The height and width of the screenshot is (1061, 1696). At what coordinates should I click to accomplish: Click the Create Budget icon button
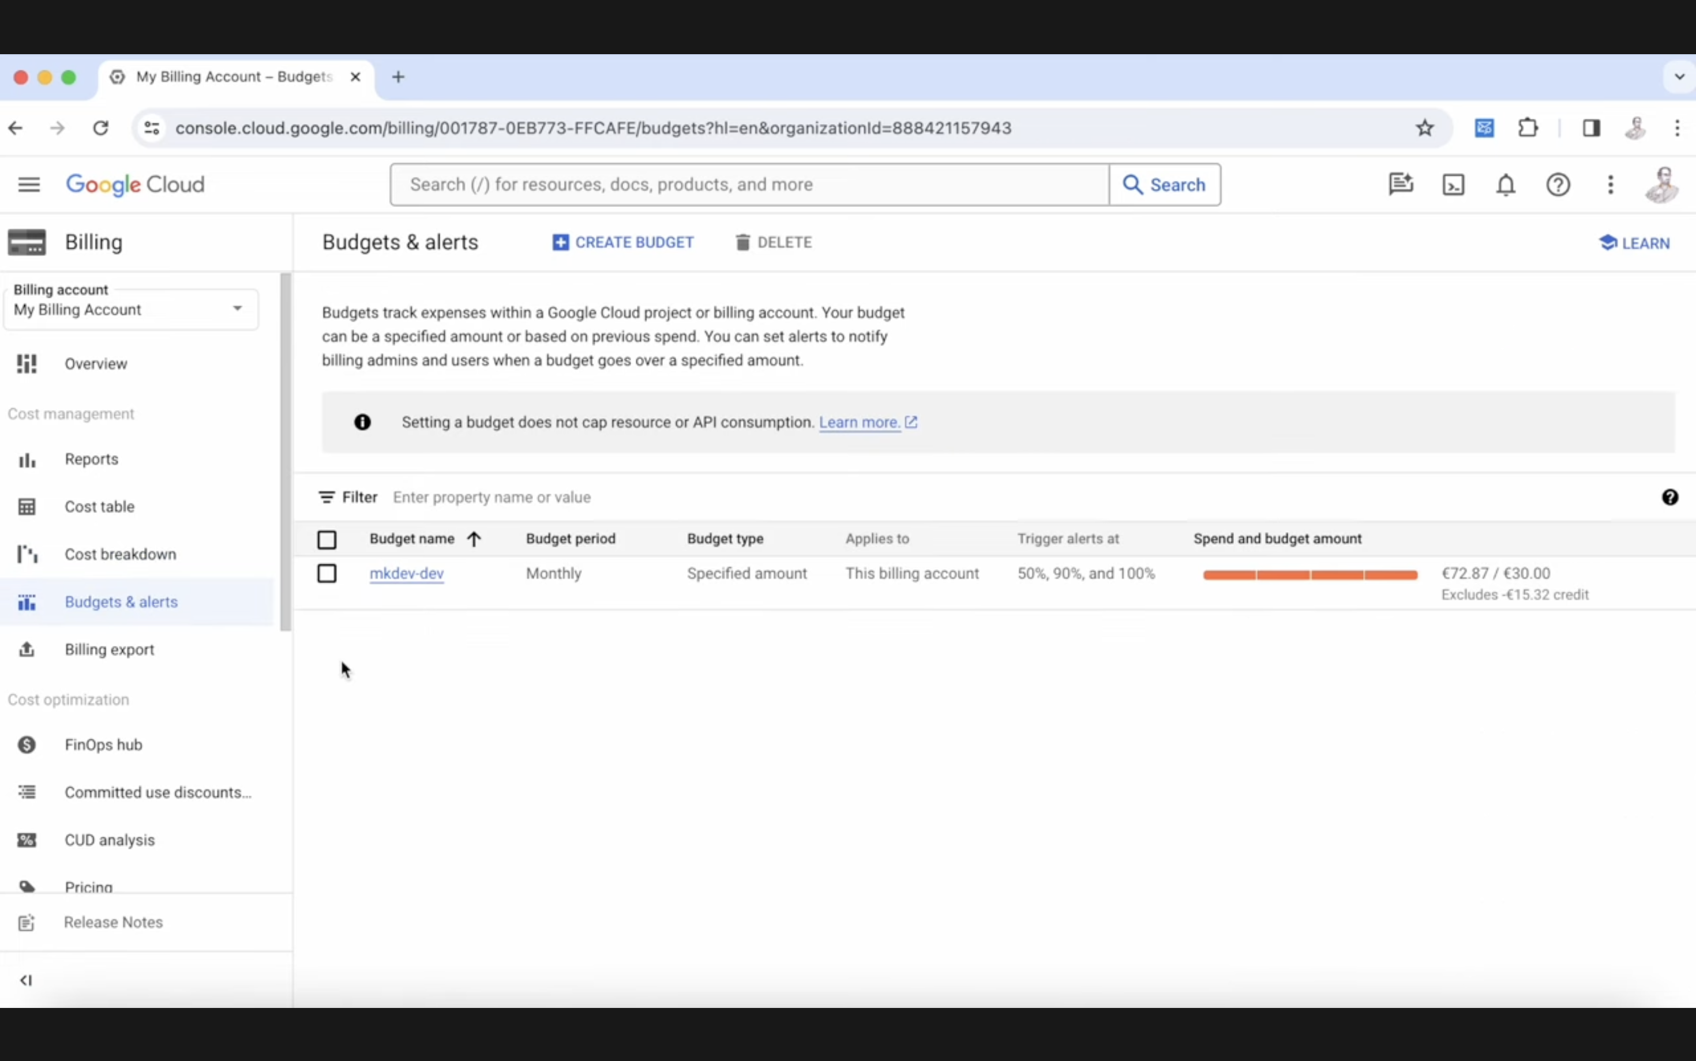click(560, 242)
